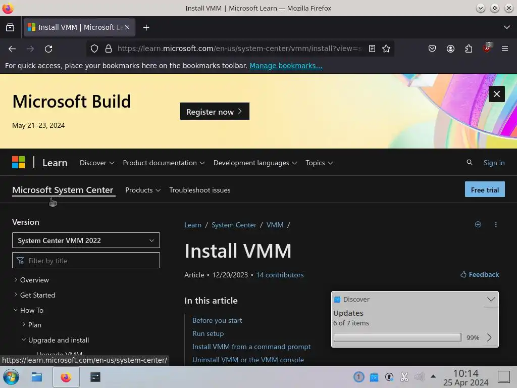This screenshot has width=517, height=388.
Task: Click the Updates progress bar
Action: pyautogui.click(x=398, y=337)
